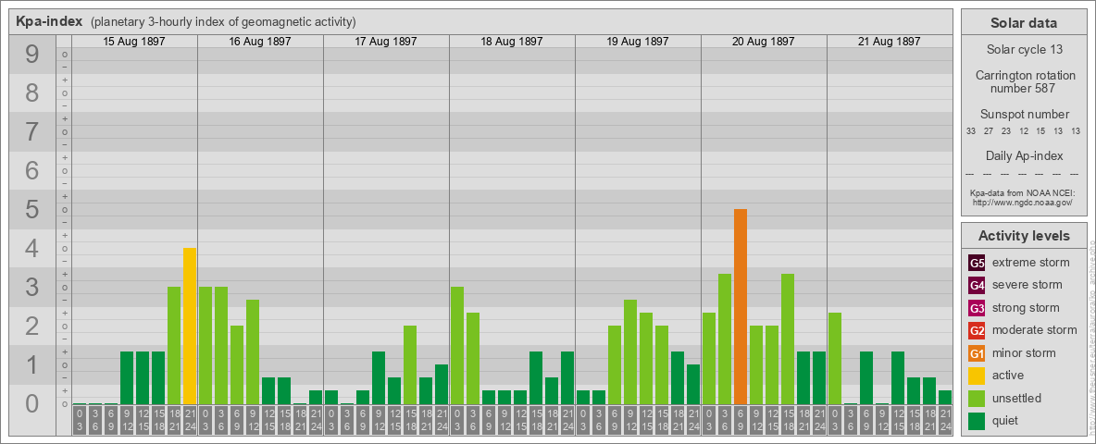
Task: Click the 0-3 bar on 18 Aug 1897
Action: pyautogui.click(x=457, y=346)
